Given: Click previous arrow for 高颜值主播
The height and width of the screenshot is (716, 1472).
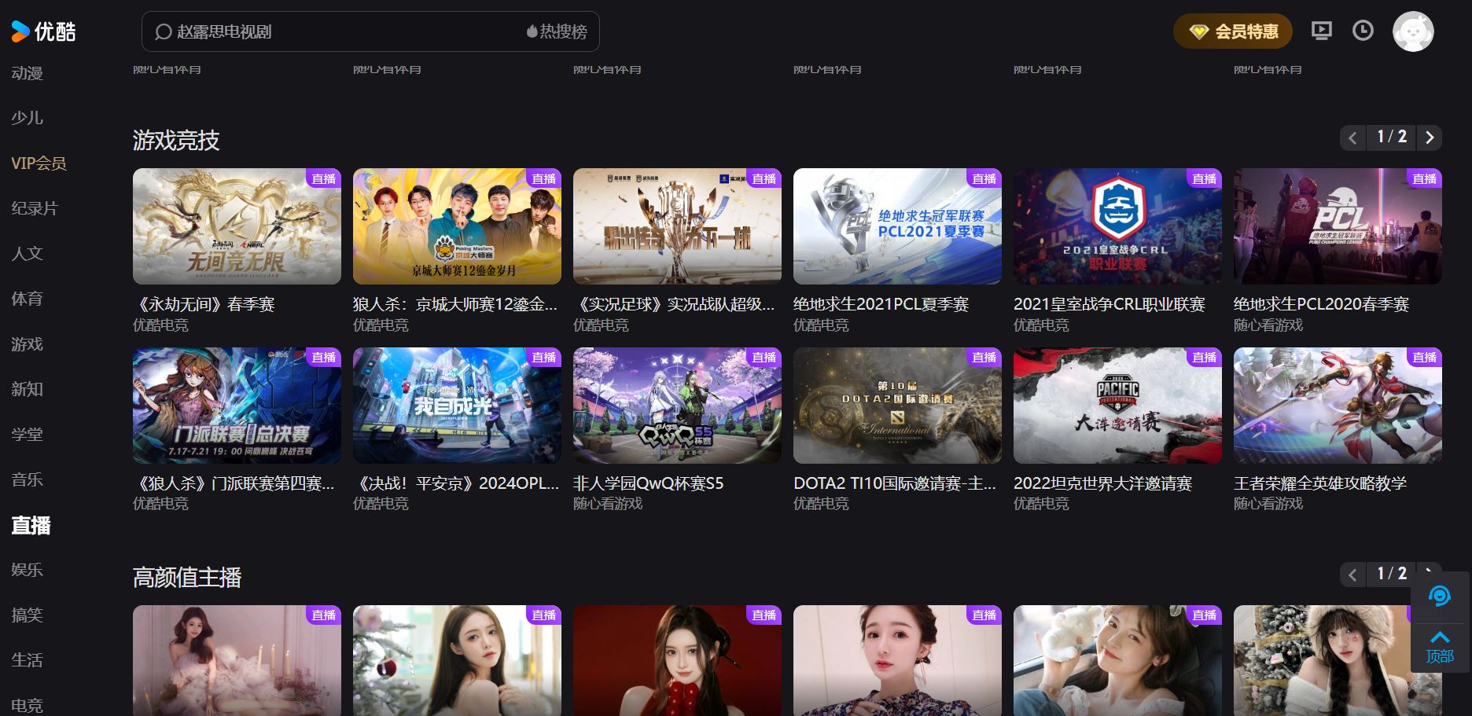Looking at the screenshot, I should coord(1352,575).
